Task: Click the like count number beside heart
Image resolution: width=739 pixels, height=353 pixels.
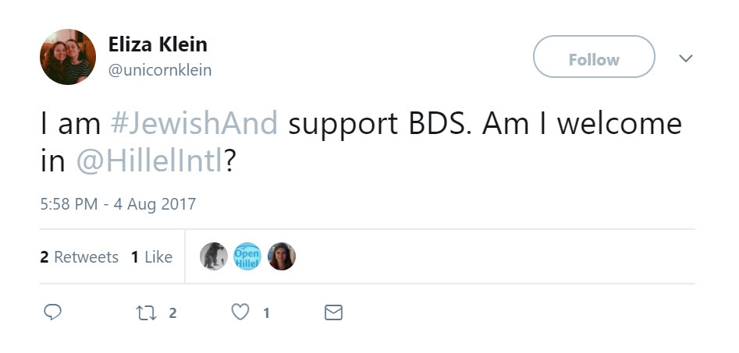Action: [266, 313]
